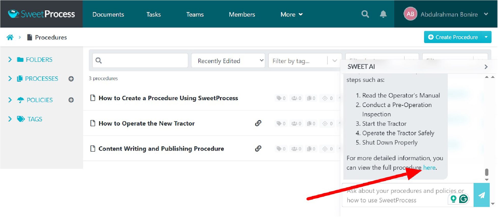Open the notifications bell

pos(383,14)
